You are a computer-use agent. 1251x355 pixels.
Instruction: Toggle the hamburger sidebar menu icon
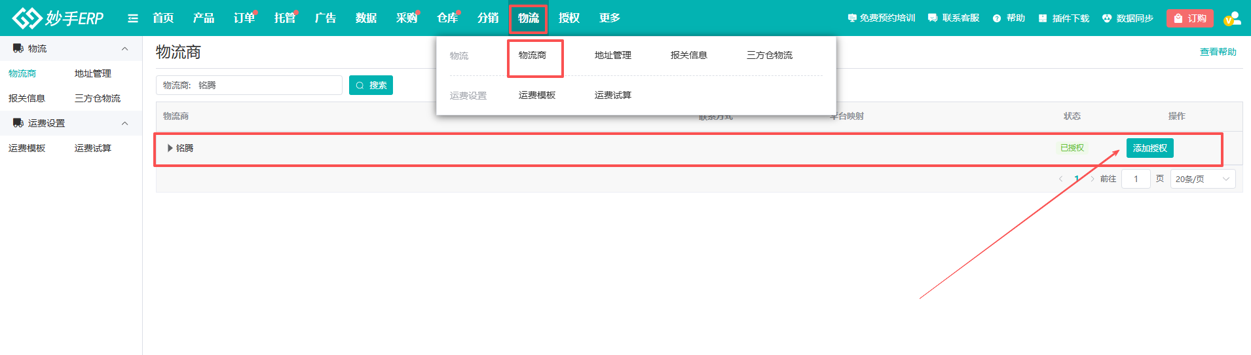[133, 18]
